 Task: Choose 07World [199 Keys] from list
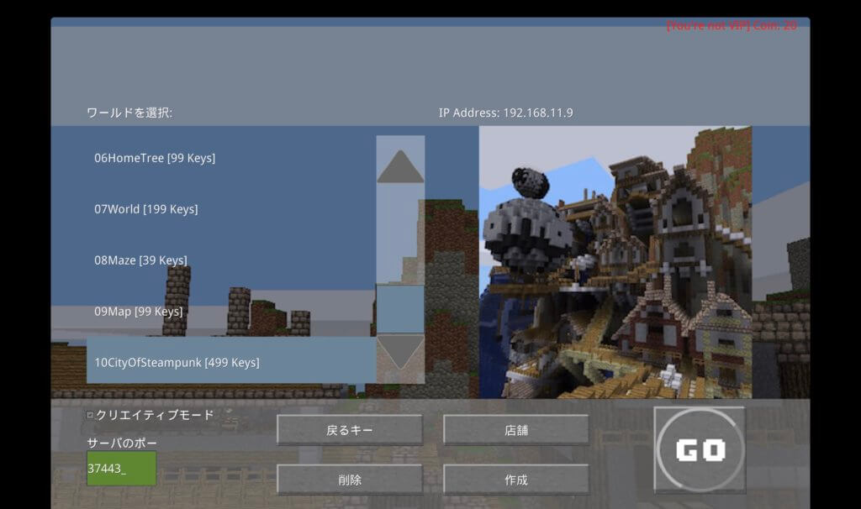coord(146,209)
